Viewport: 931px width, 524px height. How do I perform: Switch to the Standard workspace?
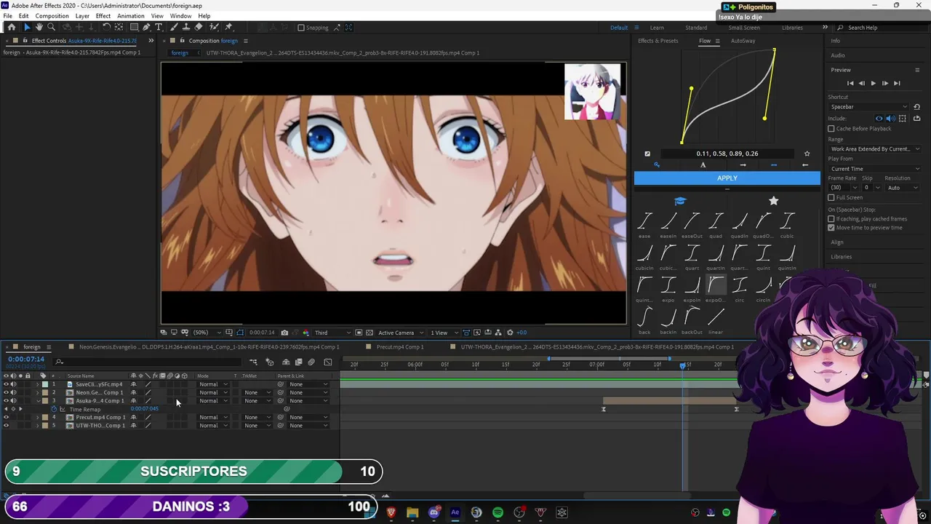click(x=696, y=28)
